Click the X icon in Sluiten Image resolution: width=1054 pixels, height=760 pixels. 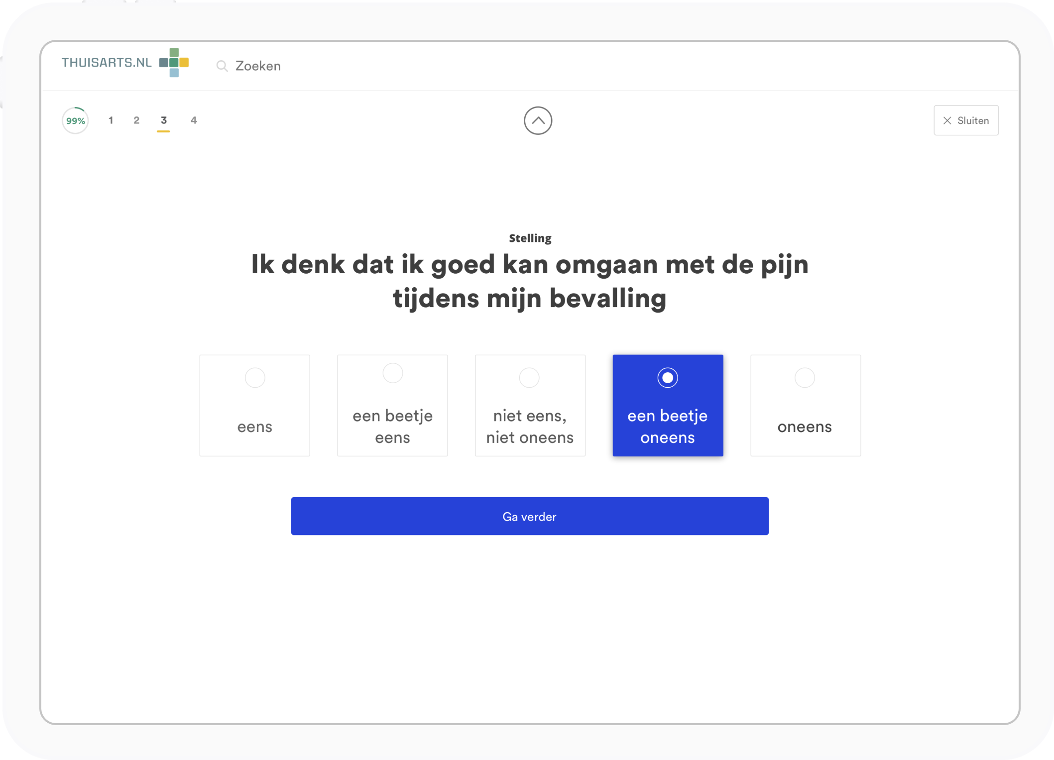coord(947,120)
